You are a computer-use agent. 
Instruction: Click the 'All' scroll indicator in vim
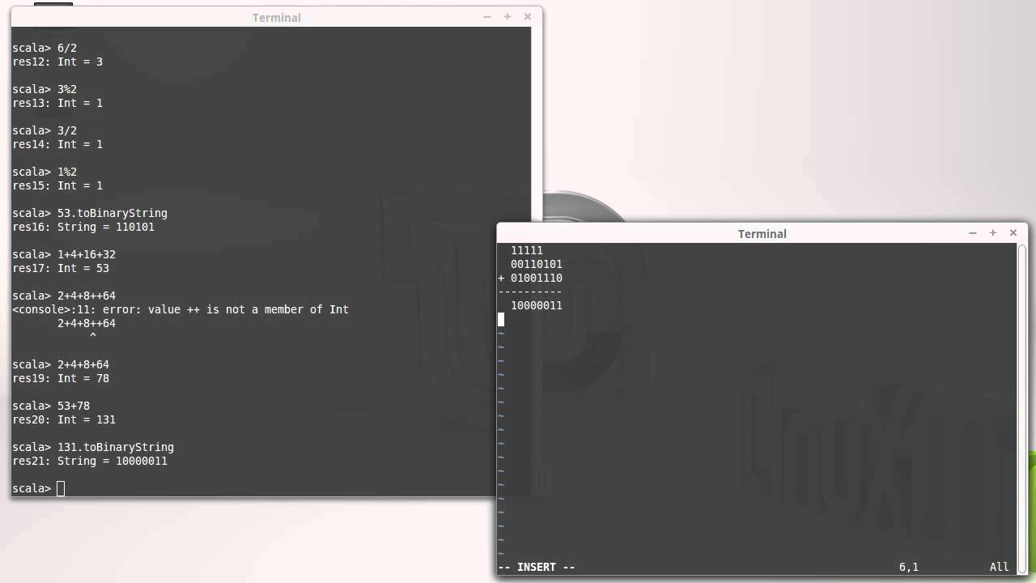[1000, 567]
